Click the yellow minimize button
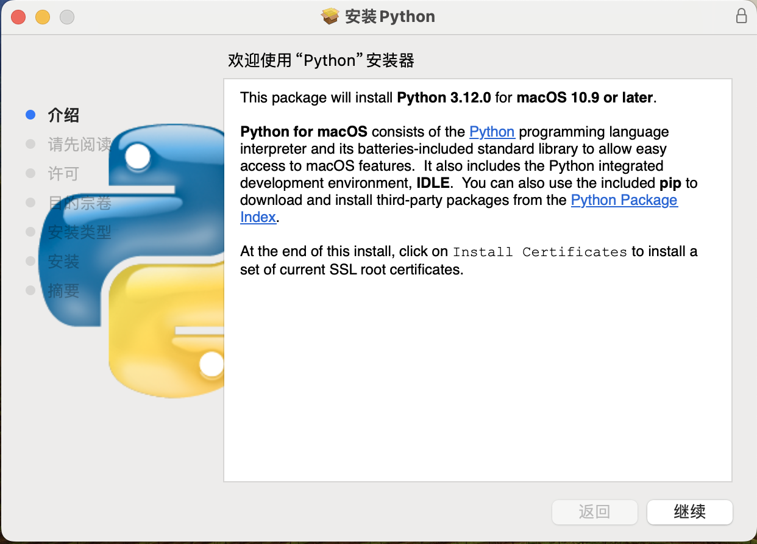Screen dimensions: 757x544 (42, 16)
